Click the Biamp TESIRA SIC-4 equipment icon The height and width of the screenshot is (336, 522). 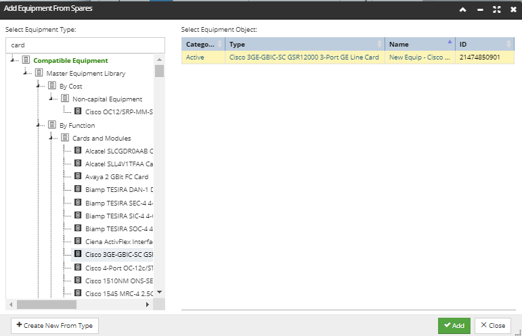[x=78, y=215]
